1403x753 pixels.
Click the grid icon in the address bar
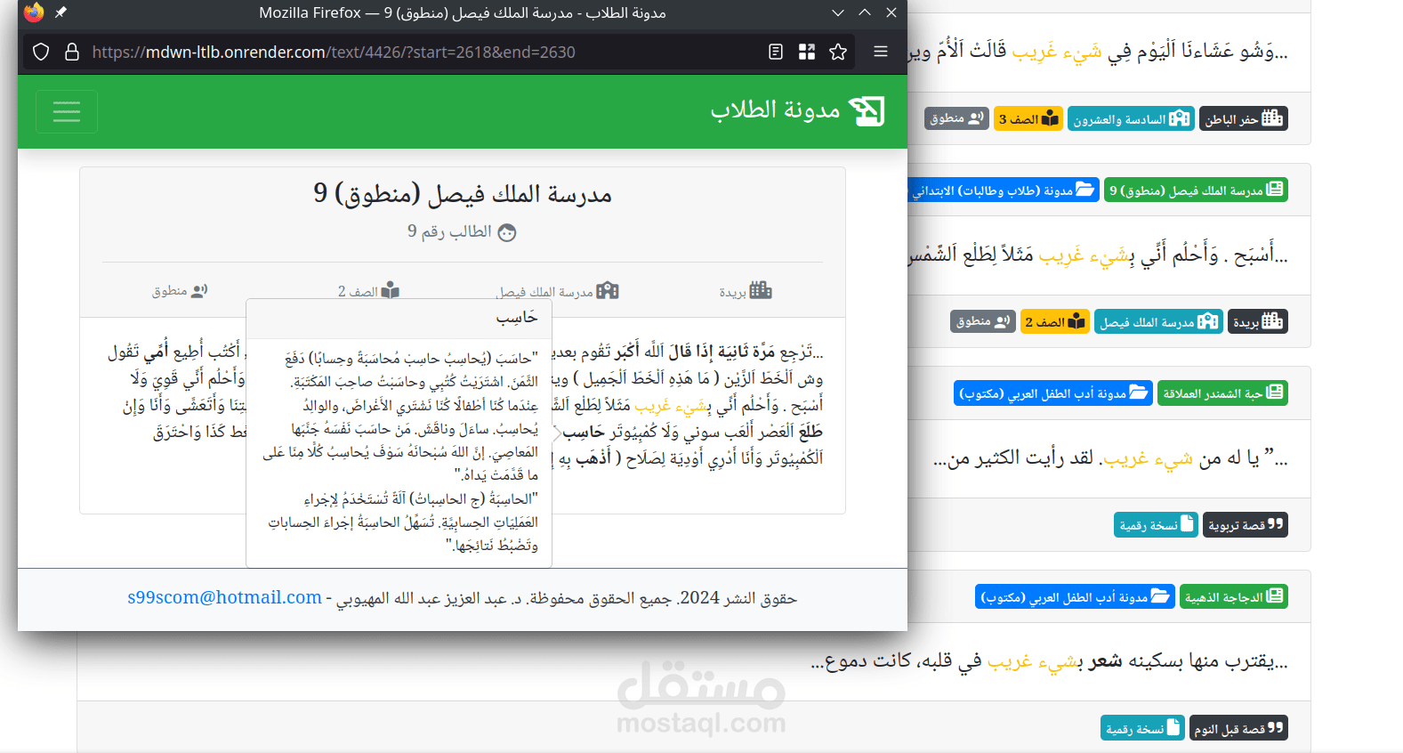tap(807, 52)
